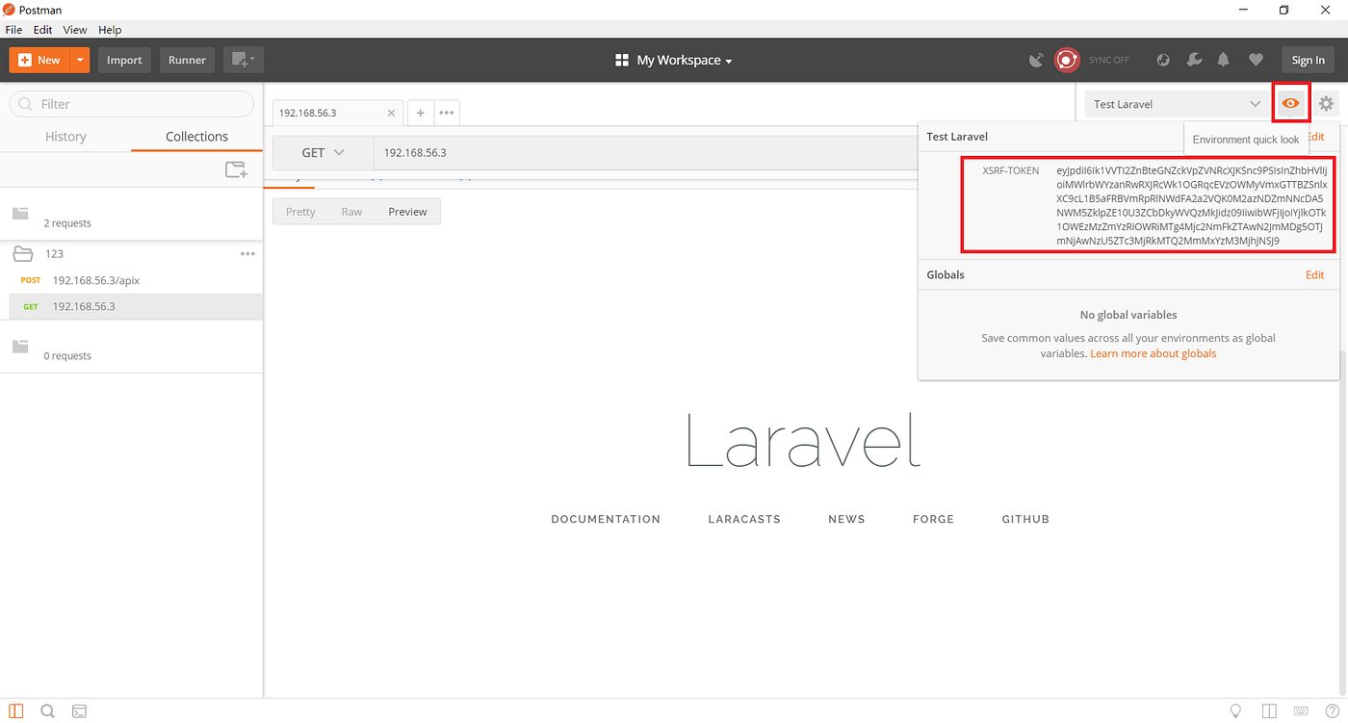This screenshot has width=1348, height=723.
Task: Open the Edit menu
Action: point(42,30)
